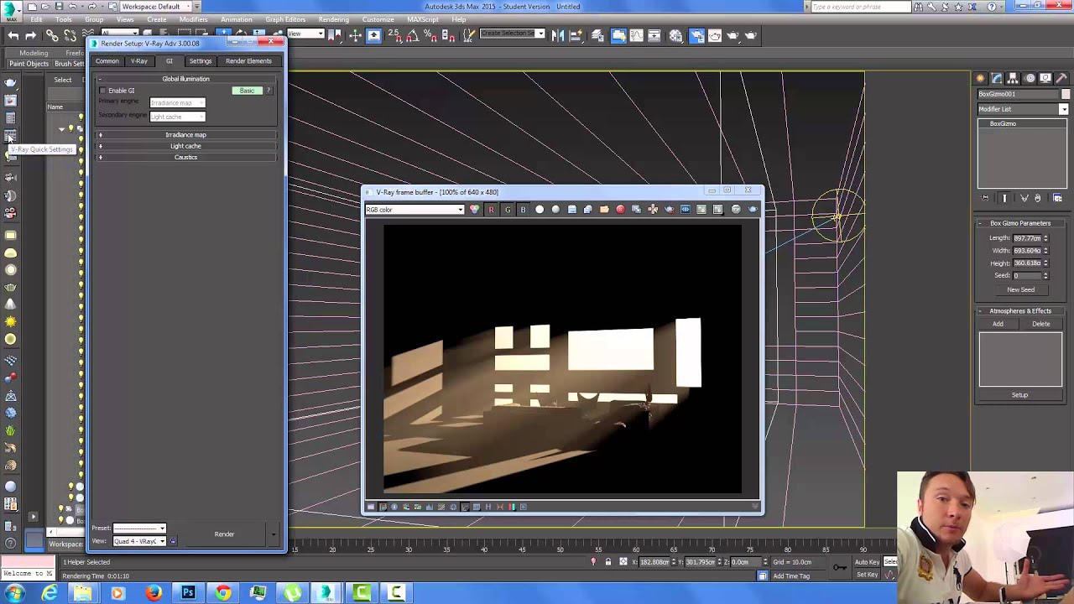Viewport: 1074px width, 604px height.
Task: Open the Graph Editors menu
Action: coord(285,19)
